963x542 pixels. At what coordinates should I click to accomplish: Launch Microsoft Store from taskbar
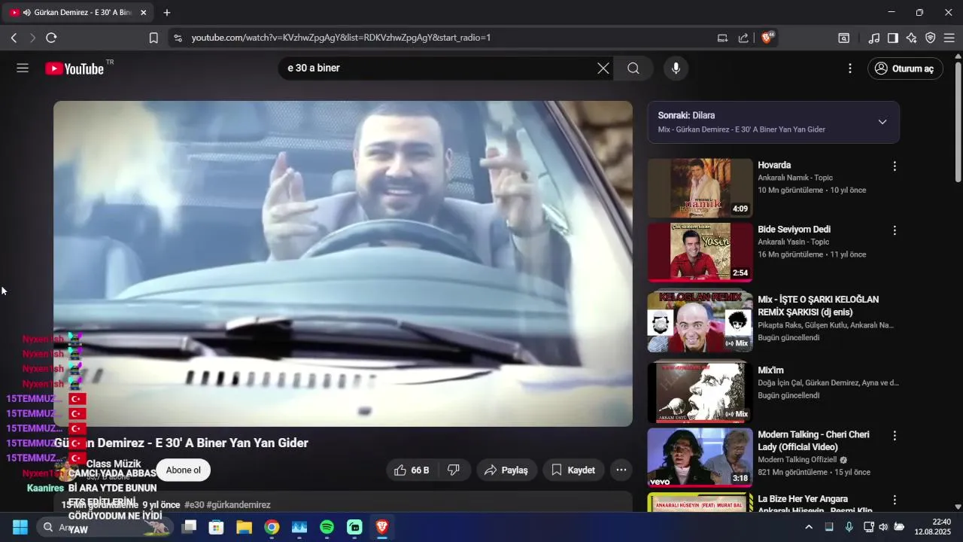click(x=216, y=527)
